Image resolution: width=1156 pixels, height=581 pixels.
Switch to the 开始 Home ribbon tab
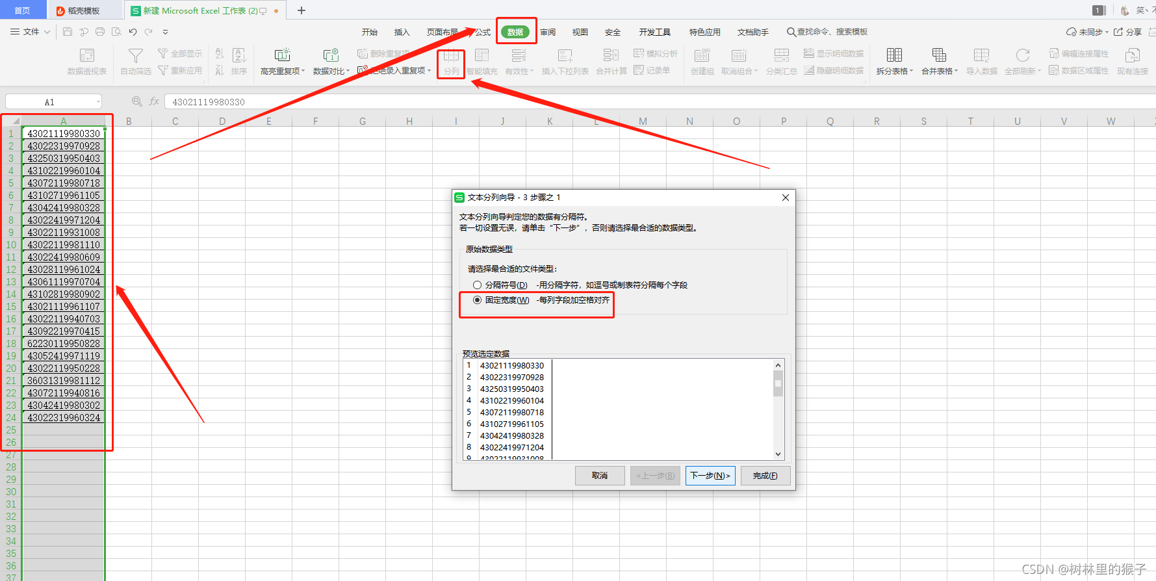[x=370, y=32]
